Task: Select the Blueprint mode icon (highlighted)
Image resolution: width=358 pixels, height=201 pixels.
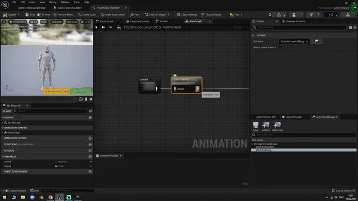Action: tap(331, 15)
